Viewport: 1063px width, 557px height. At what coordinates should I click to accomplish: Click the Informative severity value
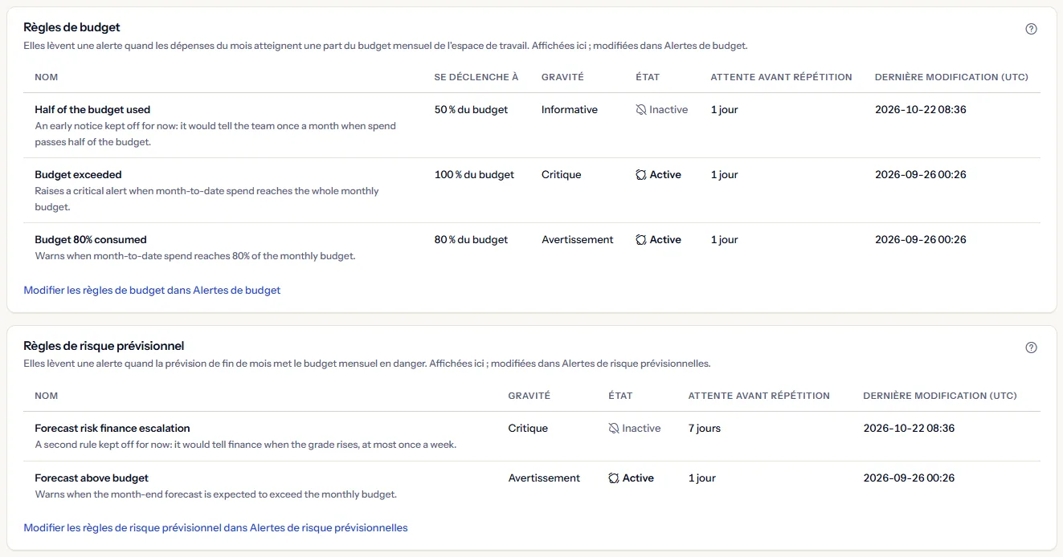[x=570, y=110]
